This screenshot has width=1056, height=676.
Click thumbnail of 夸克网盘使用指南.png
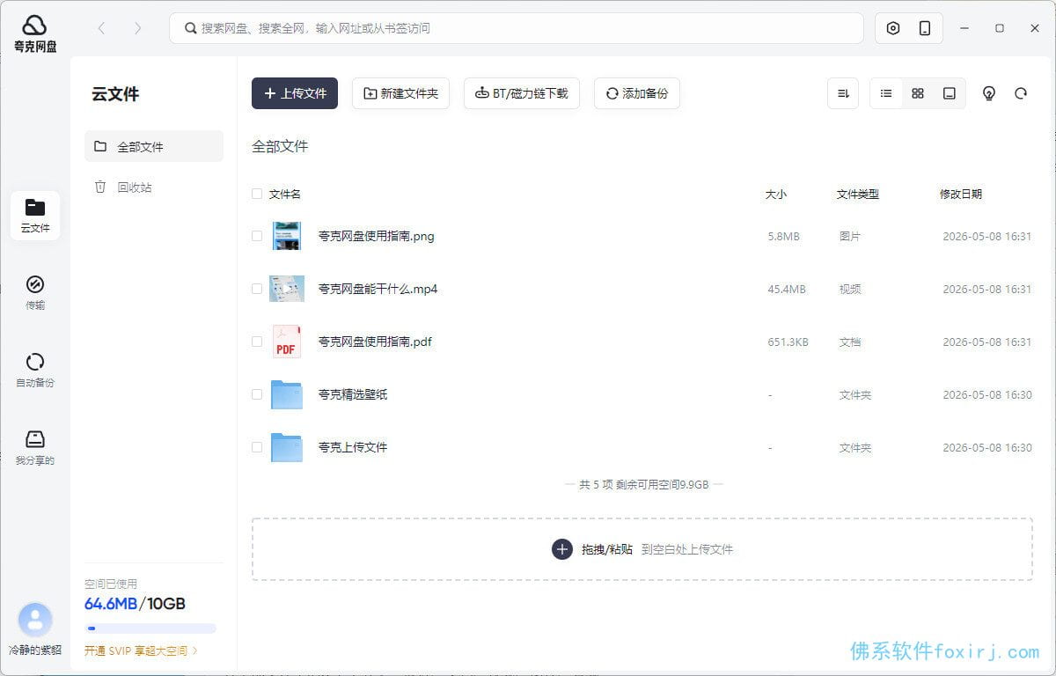pyautogui.click(x=287, y=236)
